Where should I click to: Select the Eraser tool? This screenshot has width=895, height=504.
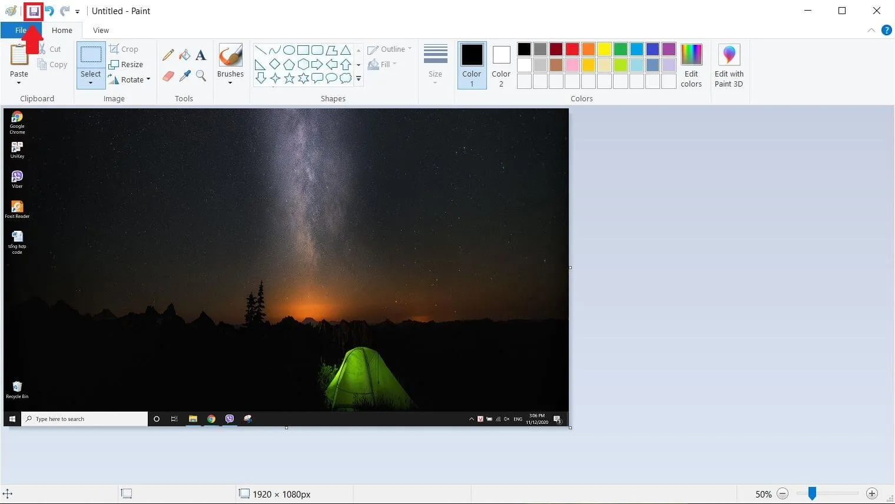168,76
